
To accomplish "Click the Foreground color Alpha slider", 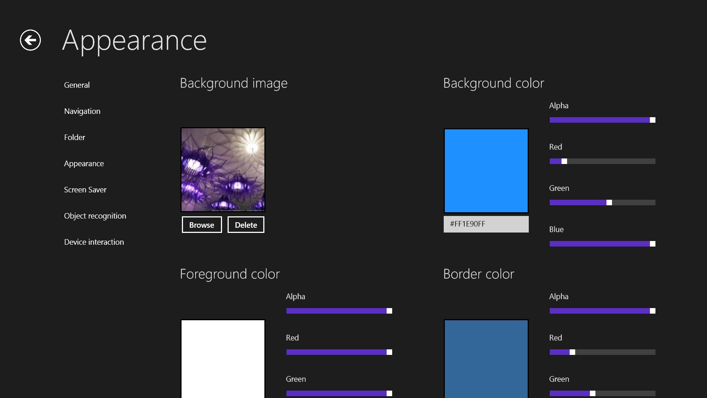I will [339, 311].
